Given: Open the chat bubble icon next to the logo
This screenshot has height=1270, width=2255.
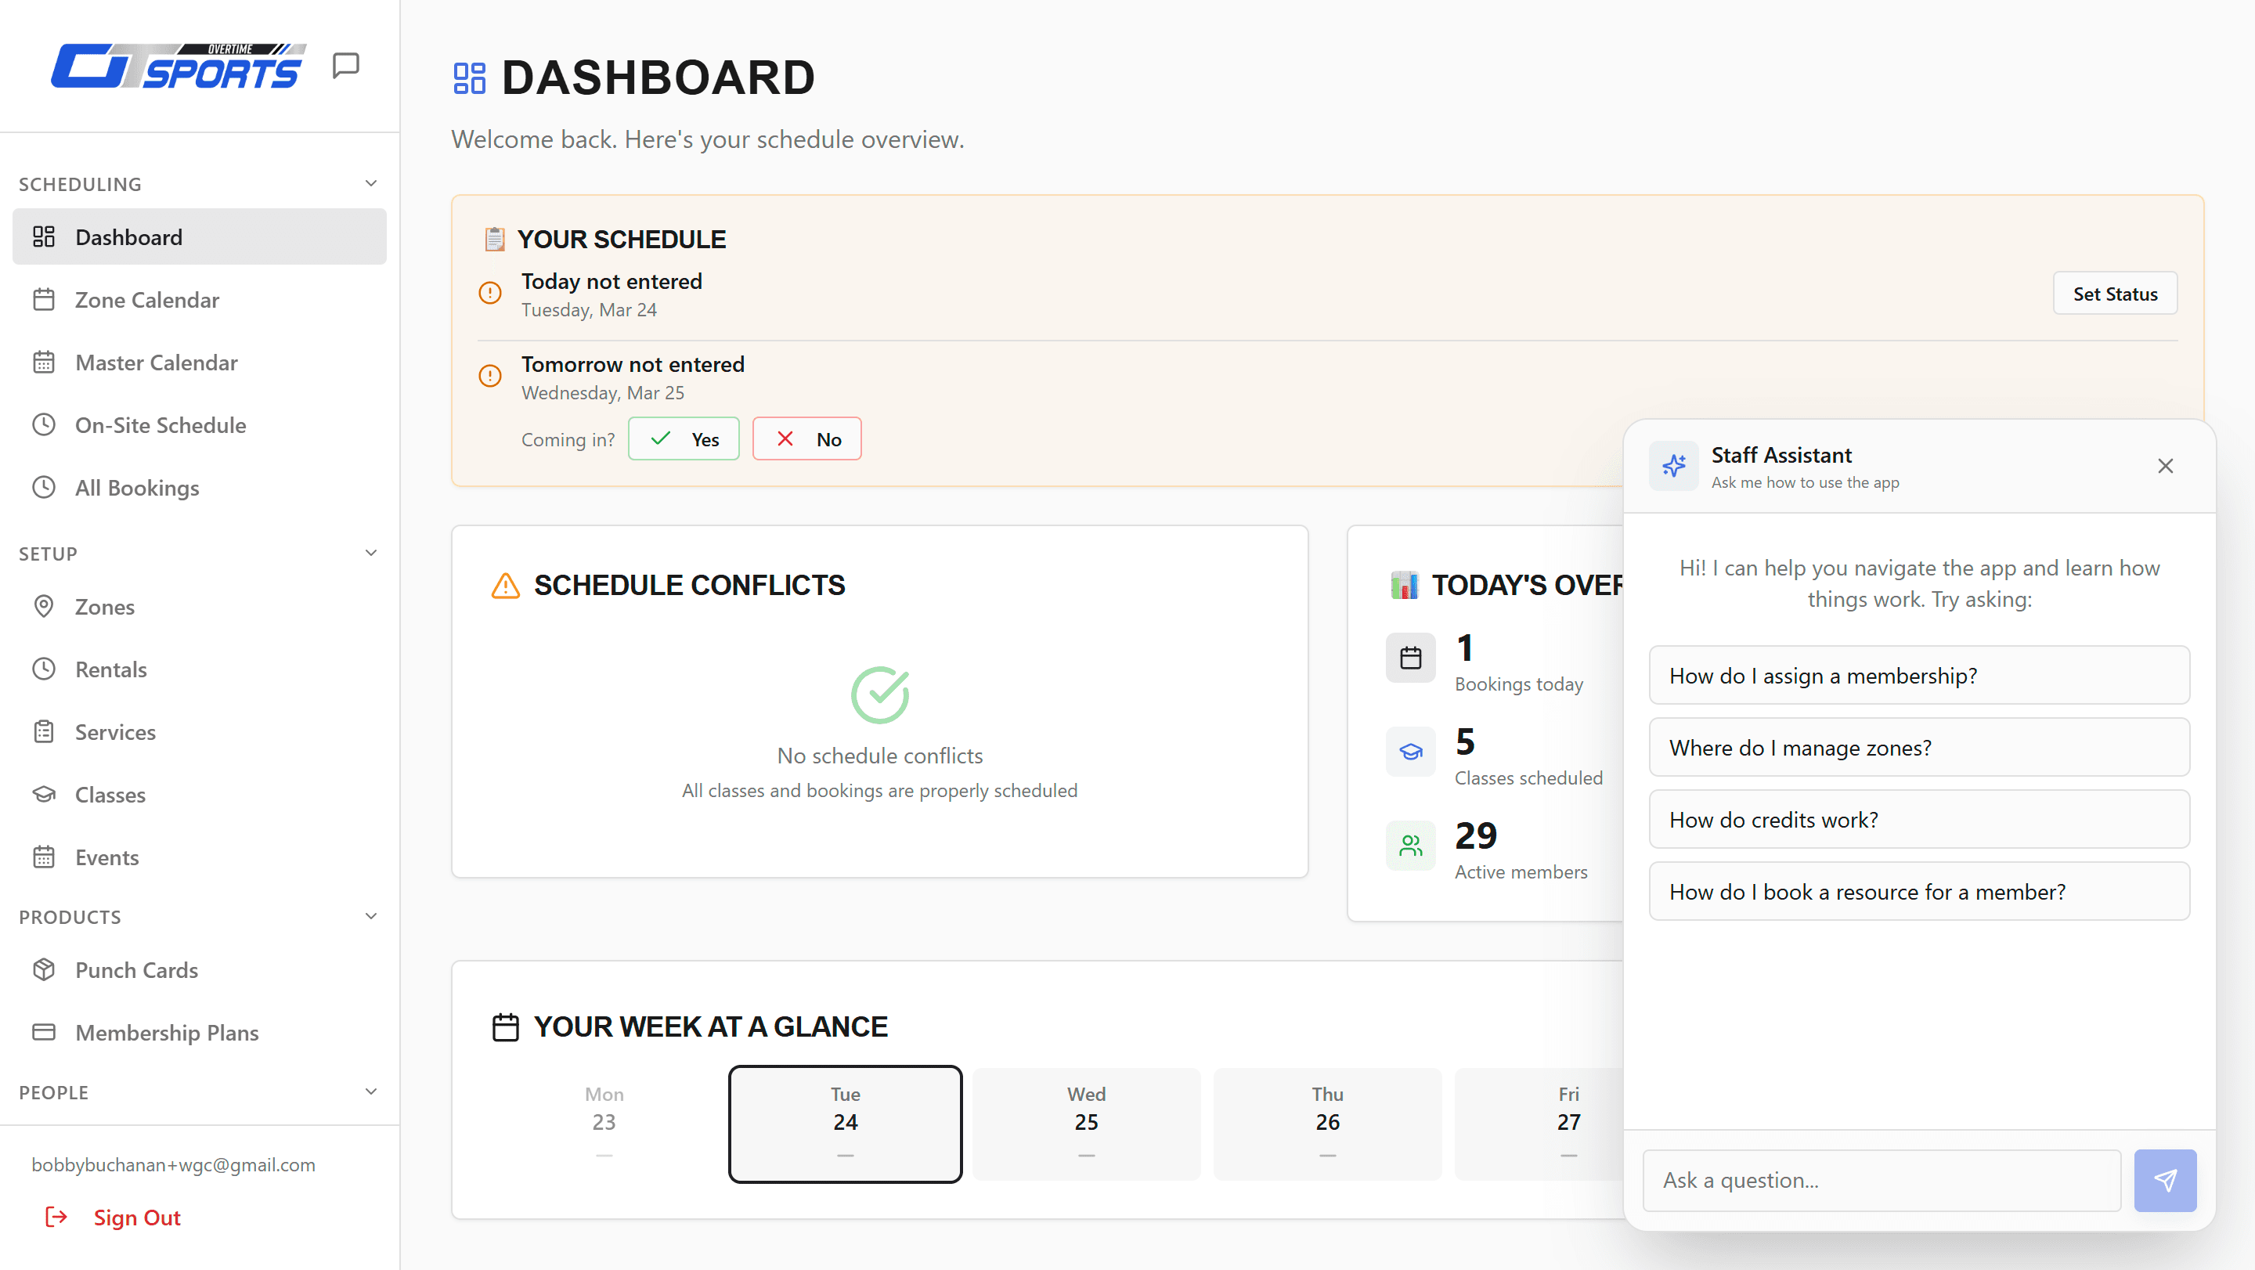Looking at the screenshot, I should coord(345,64).
